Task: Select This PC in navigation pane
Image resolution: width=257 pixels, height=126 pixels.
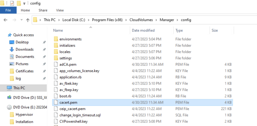Action: point(19,88)
